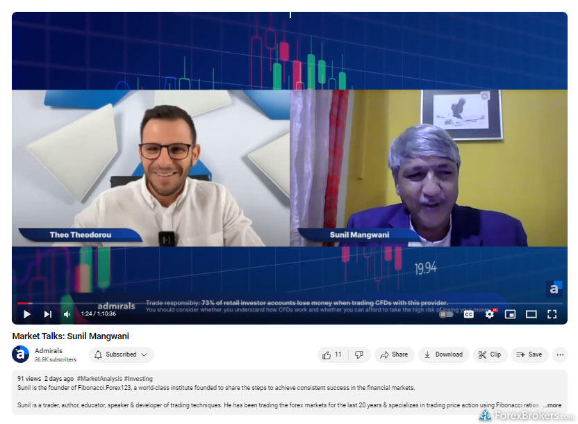Click the #Investing hashtag
The height and width of the screenshot is (424, 578).
click(138, 379)
